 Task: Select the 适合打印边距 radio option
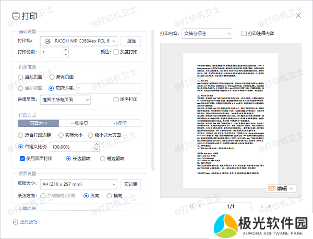click(20, 135)
